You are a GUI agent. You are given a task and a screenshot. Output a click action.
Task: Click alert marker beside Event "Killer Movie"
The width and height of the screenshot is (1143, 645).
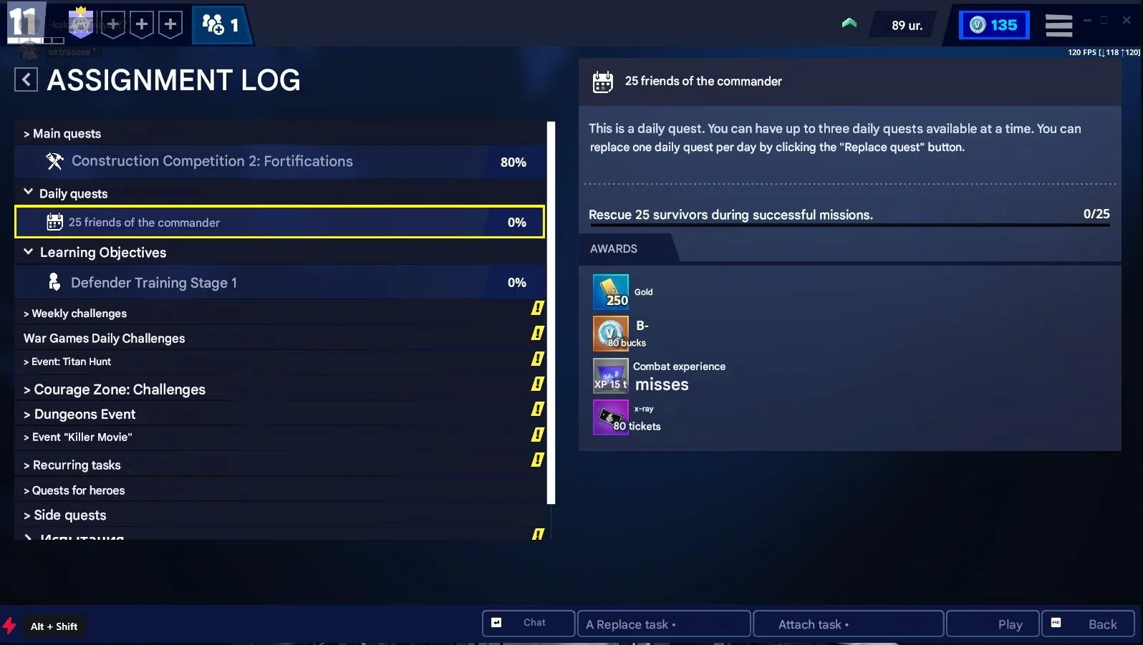537,435
